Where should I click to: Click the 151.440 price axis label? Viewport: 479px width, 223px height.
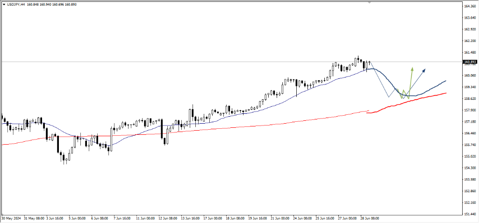470,214
